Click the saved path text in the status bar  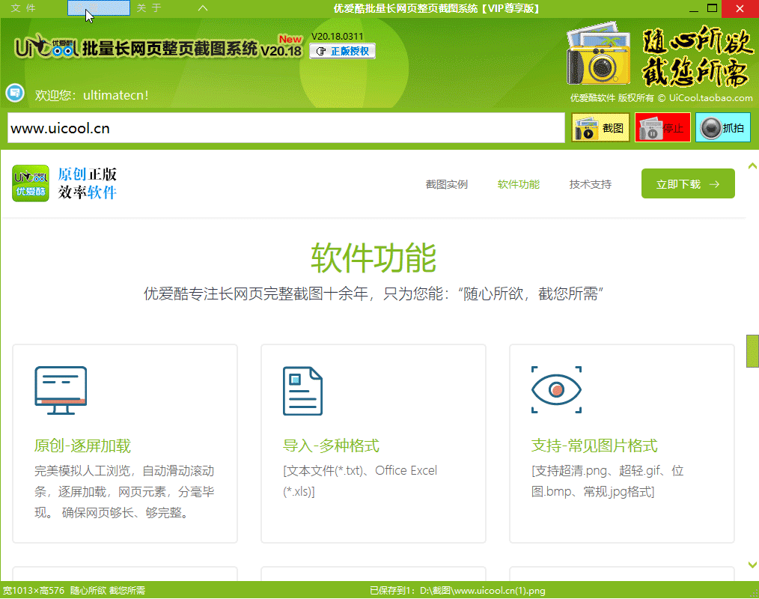coord(457,591)
